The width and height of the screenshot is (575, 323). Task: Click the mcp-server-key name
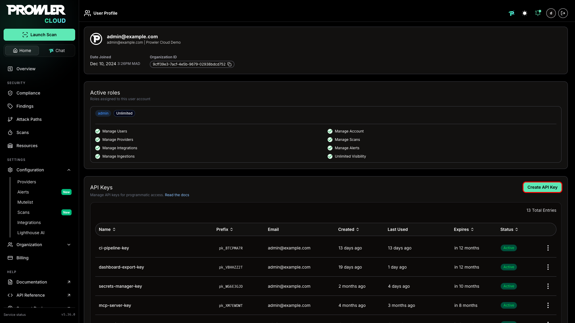pos(115,305)
